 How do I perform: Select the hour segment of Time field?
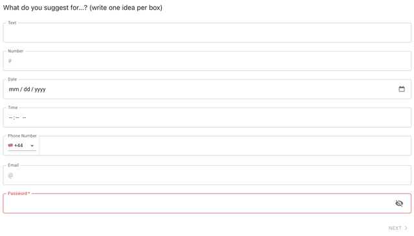[10, 117]
